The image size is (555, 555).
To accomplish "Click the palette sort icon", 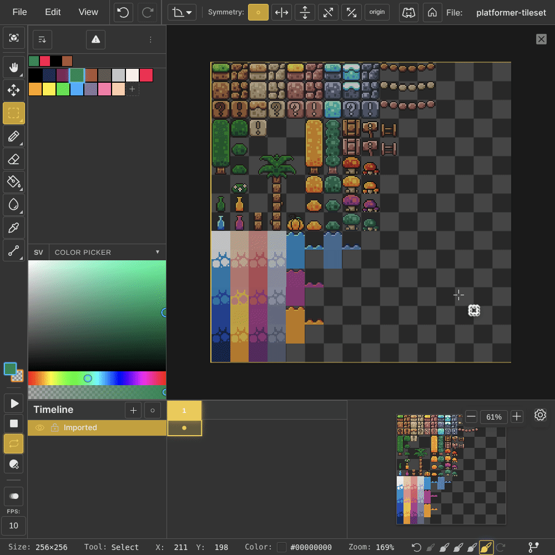I will click(x=43, y=39).
